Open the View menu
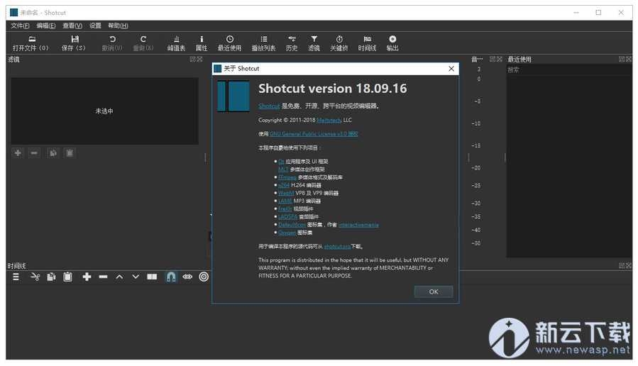The image size is (638, 366). (72, 26)
